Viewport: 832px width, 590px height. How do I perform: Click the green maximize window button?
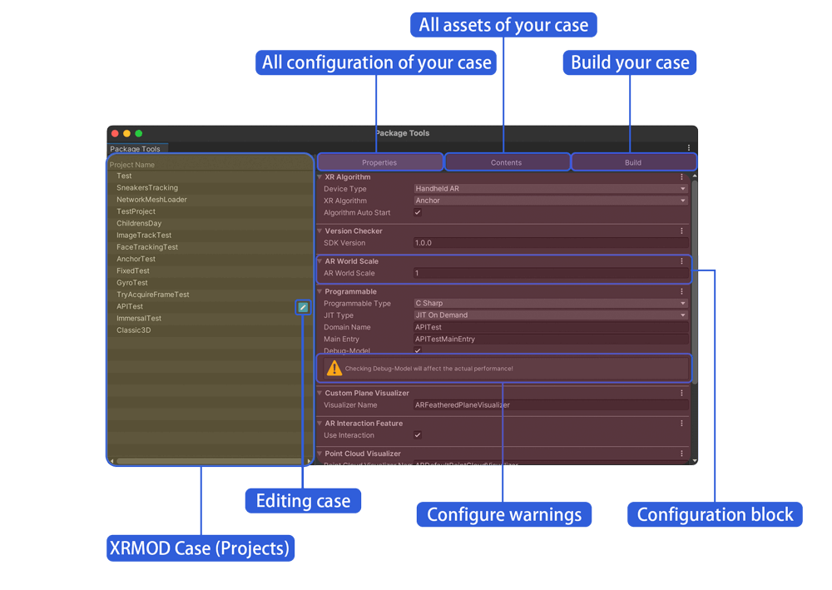(138, 134)
